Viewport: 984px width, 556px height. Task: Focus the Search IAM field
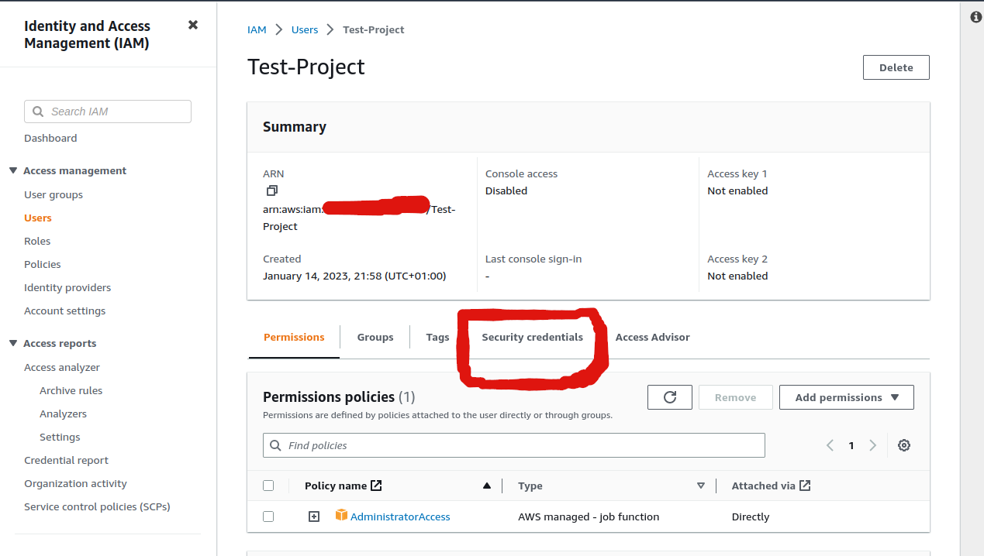coord(108,112)
